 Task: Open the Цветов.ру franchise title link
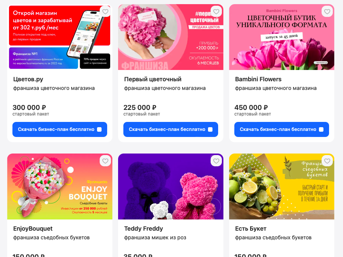[28, 79]
